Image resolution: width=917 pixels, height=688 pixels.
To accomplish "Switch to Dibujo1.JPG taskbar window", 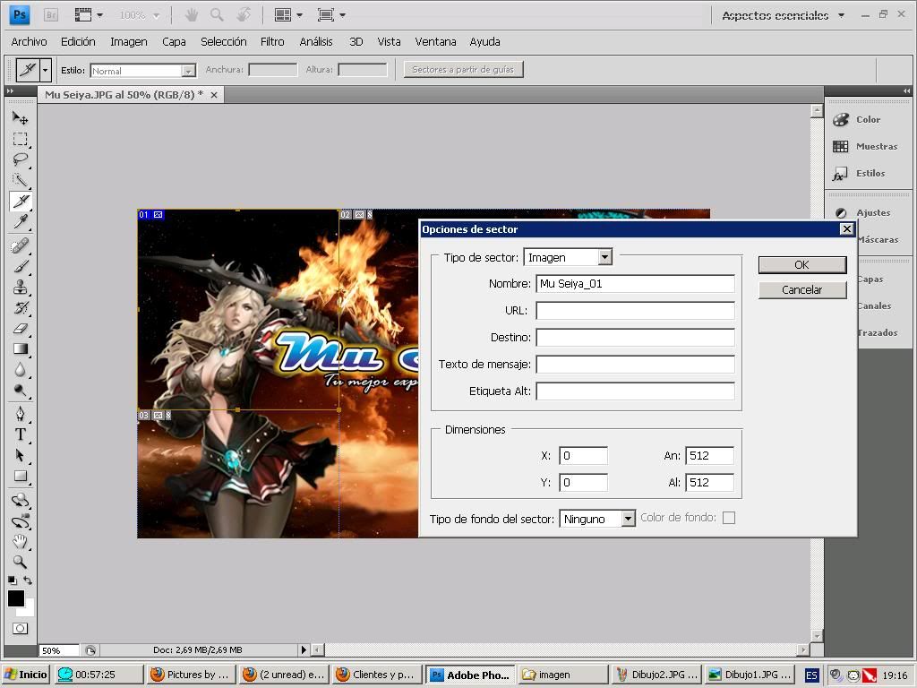I will (751, 675).
